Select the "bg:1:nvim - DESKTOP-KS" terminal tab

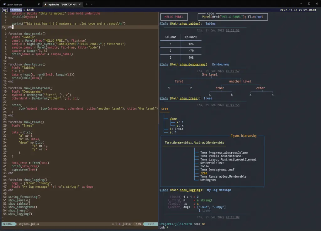[62, 4]
